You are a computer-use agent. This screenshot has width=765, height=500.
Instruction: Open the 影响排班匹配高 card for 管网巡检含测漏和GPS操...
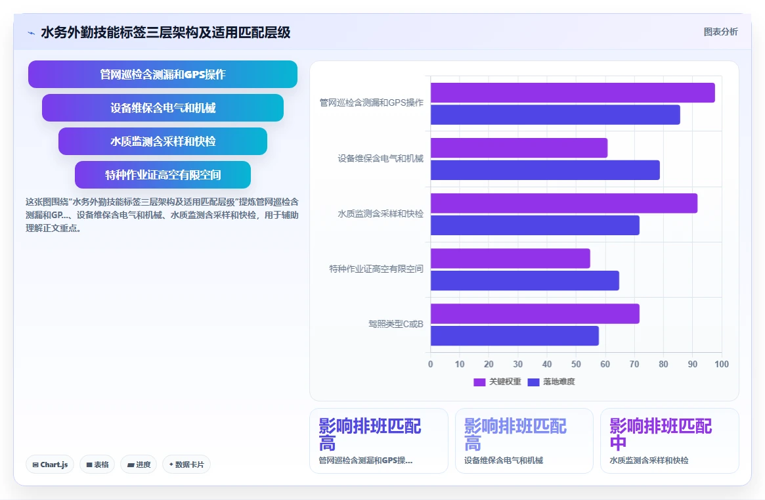(x=379, y=441)
